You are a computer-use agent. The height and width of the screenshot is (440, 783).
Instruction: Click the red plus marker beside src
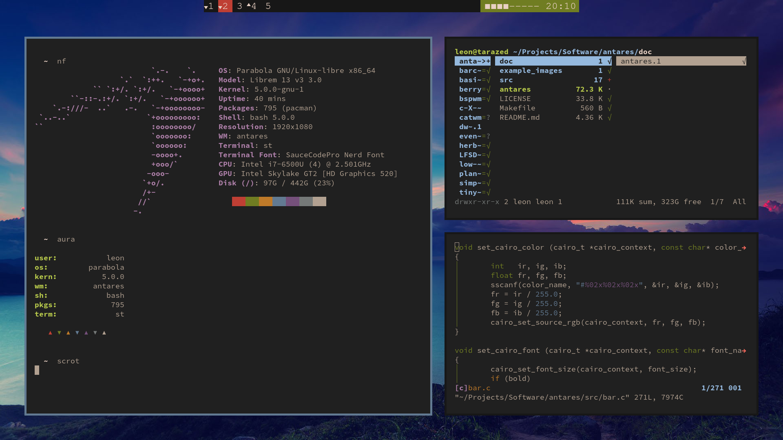[x=609, y=80]
